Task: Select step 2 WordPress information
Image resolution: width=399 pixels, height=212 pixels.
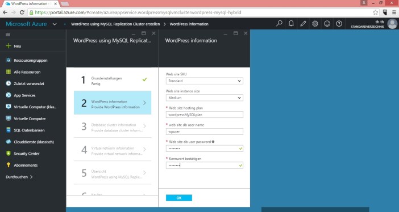Action: coord(113,103)
